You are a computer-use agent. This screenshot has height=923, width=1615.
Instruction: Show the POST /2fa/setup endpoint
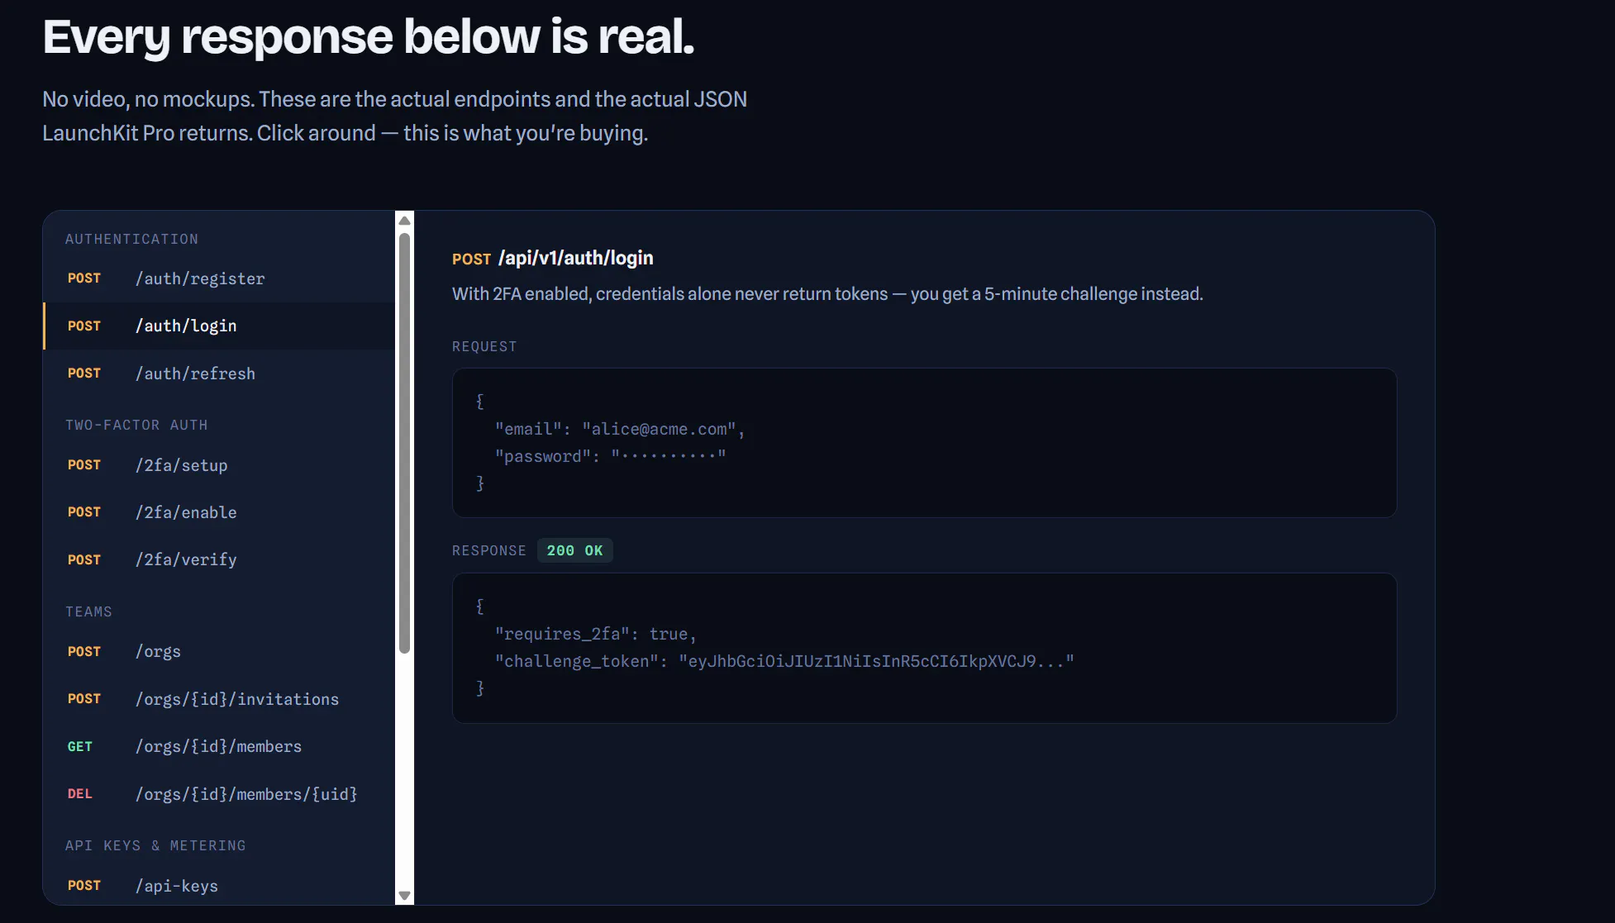pos(219,465)
